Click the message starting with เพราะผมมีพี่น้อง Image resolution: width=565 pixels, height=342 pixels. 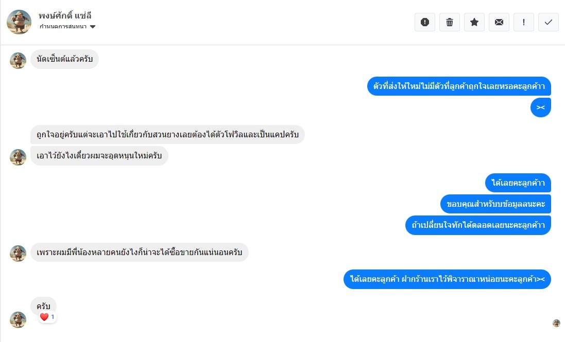(x=139, y=253)
